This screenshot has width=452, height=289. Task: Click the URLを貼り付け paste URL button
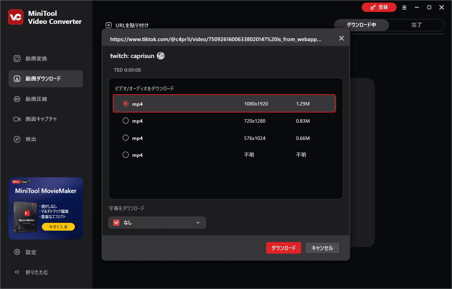click(127, 25)
